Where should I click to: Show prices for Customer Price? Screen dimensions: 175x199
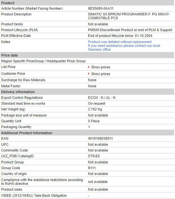coord(101,74)
